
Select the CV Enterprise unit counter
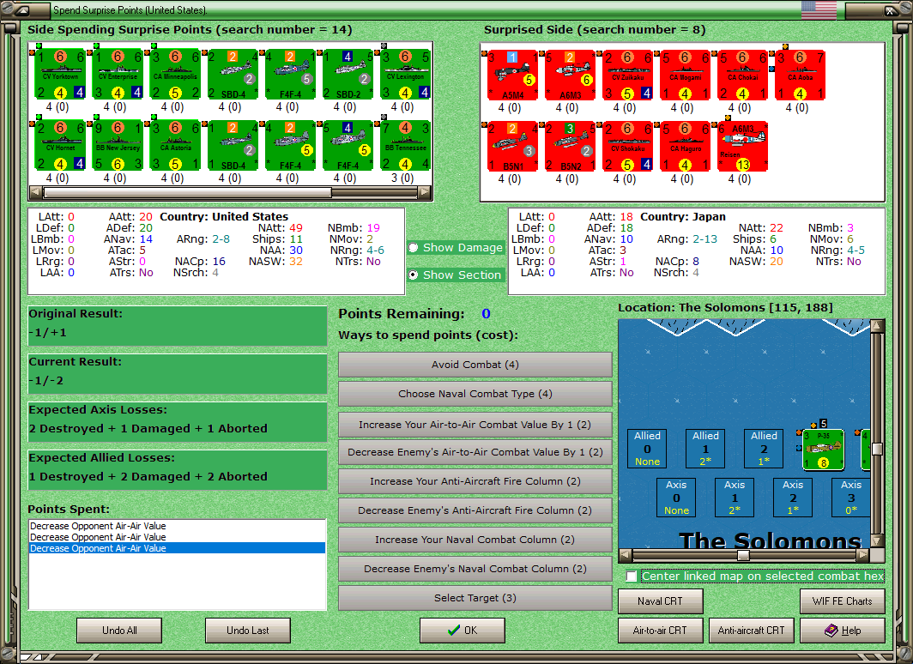click(118, 74)
